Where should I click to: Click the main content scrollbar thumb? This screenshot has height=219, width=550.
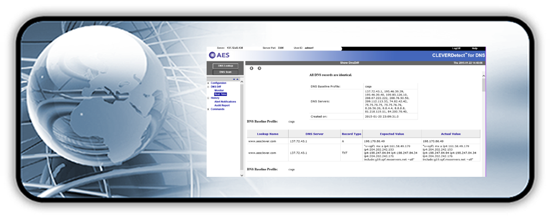484,85
